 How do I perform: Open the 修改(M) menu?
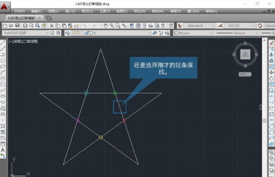tap(158, 11)
